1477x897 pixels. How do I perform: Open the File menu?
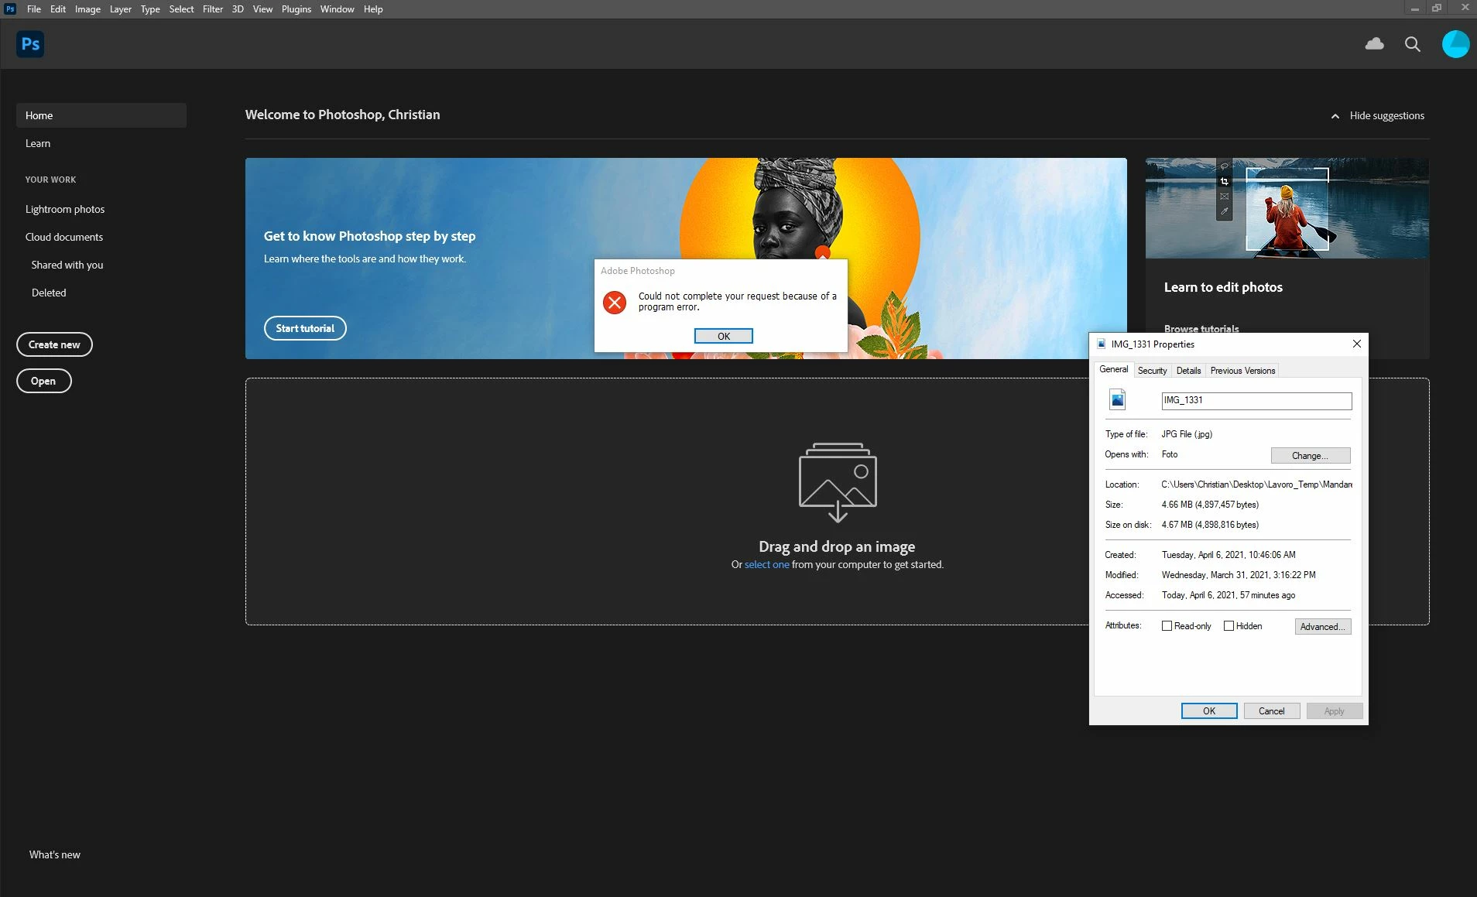(34, 9)
